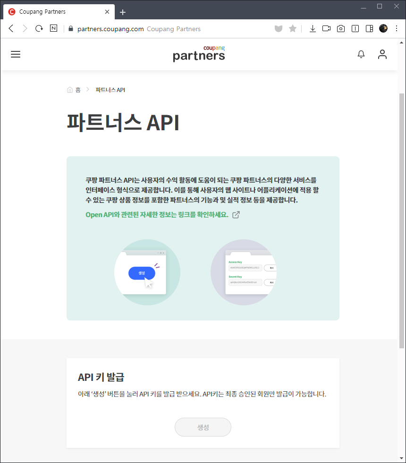Bookmark the page with the star icon
Image resolution: width=406 pixels, height=463 pixels.
click(x=293, y=29)
